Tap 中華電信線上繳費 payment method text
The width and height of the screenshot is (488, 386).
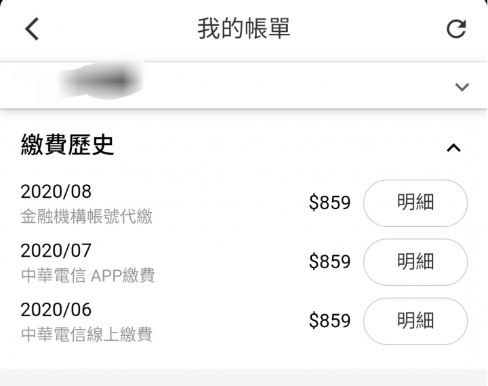87,335
